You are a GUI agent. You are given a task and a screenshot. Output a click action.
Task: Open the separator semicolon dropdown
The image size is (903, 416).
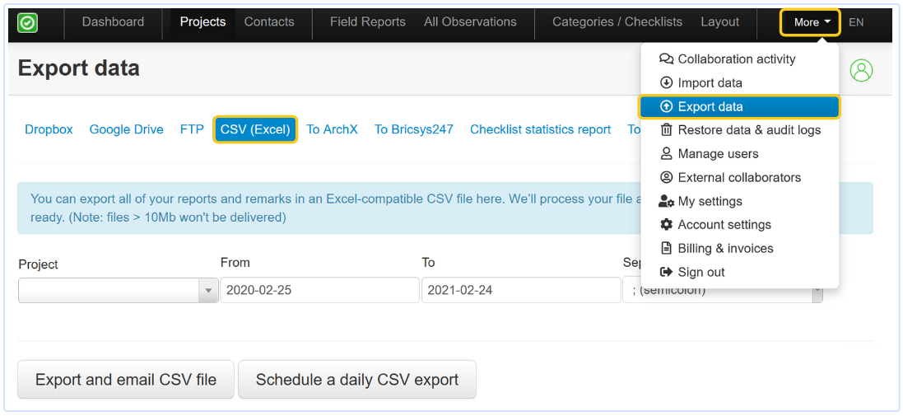tap(817, 291)
